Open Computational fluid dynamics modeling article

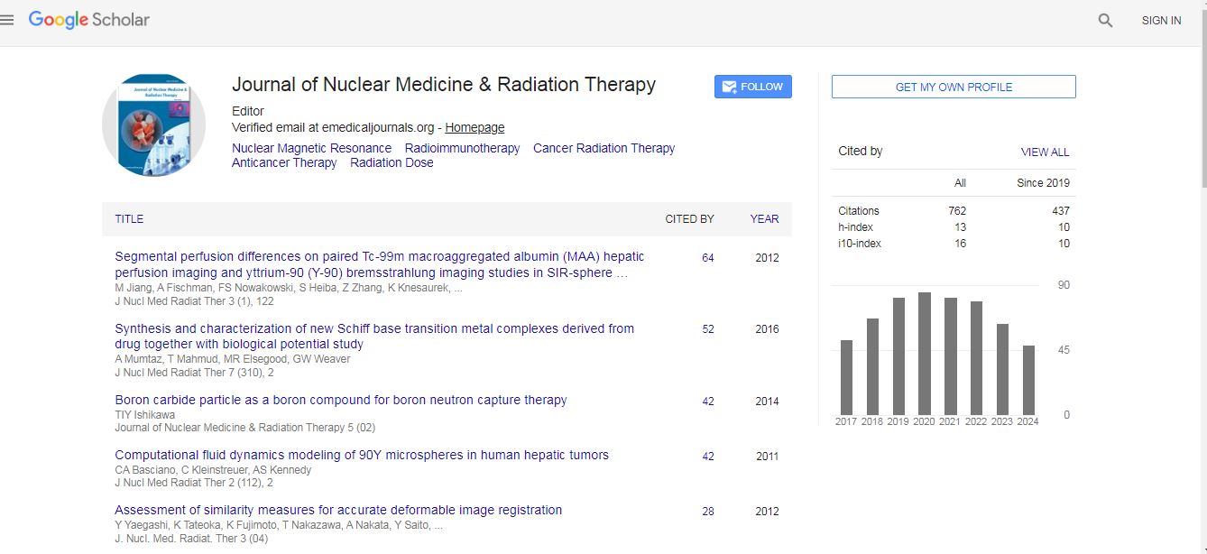(x=362, y=455)
